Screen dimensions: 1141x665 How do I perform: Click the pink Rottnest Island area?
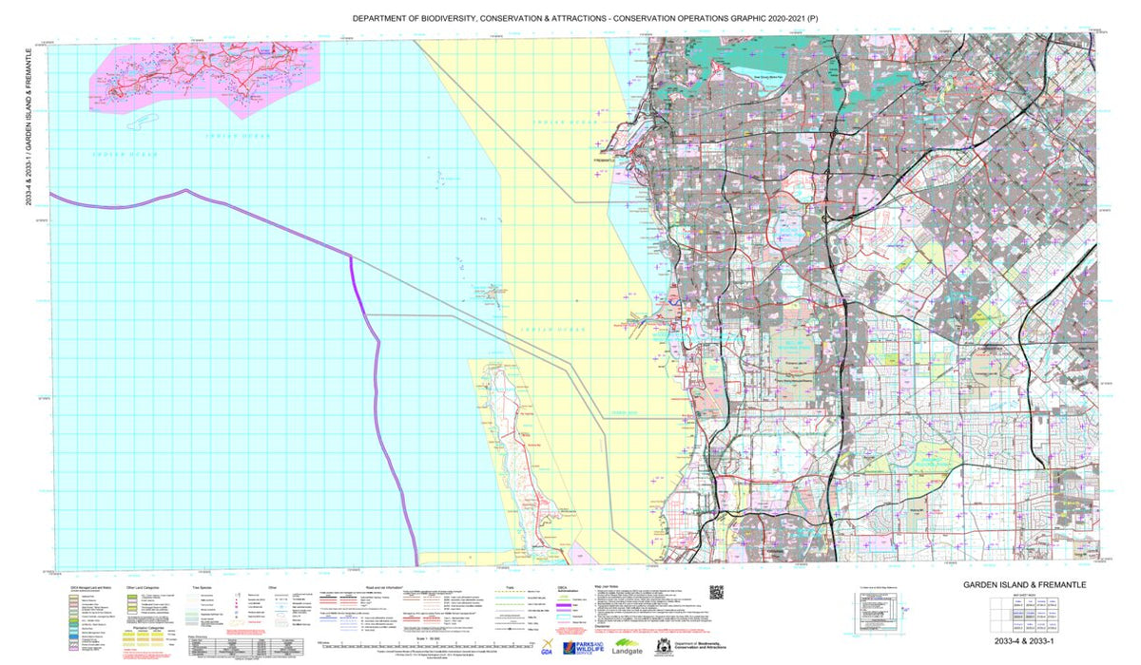(204, 74)
